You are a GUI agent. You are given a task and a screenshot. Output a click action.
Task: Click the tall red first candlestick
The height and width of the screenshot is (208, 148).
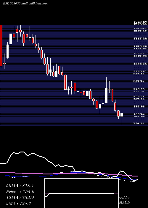coord(1,45)
